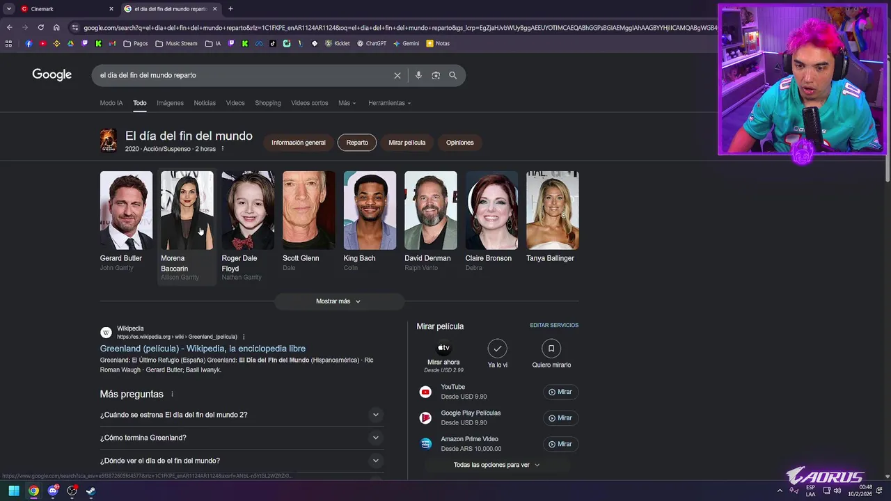Viewport: 891px width, 501px height.
Task: Expand 'Todas las opciones para ver'
Action: coord(496,465)
